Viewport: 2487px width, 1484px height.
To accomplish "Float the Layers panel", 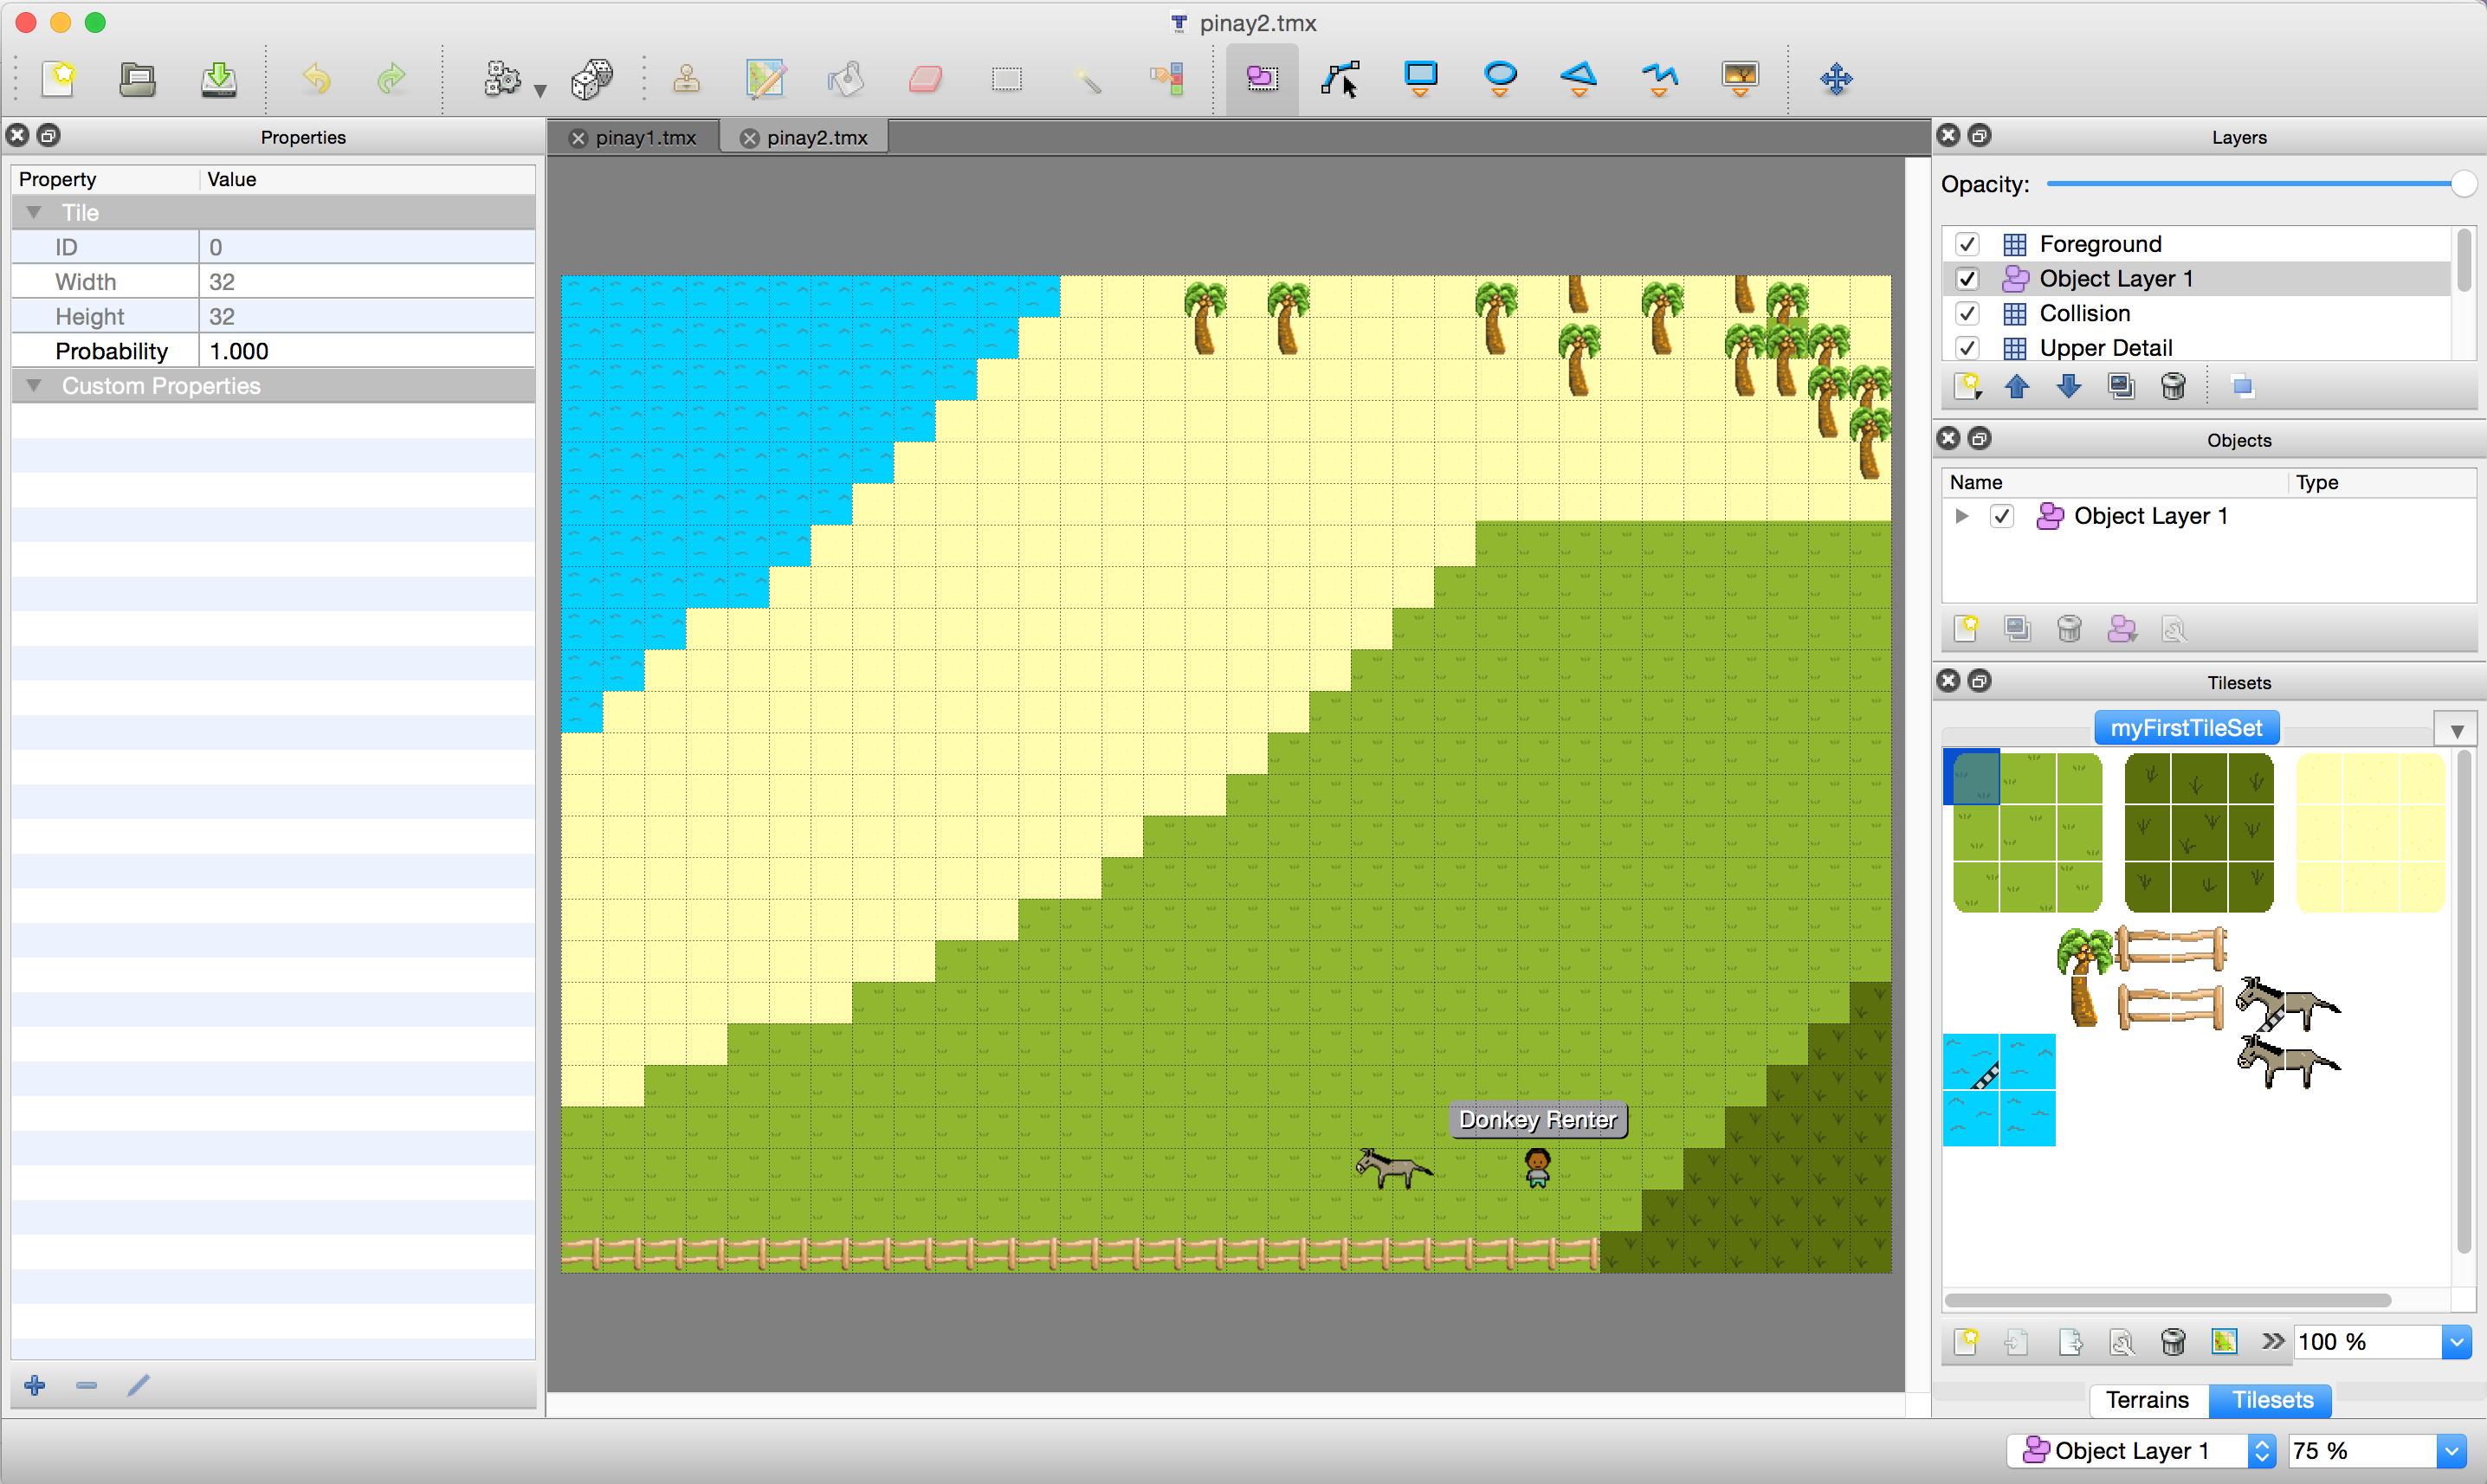I will coord(1979,136).
